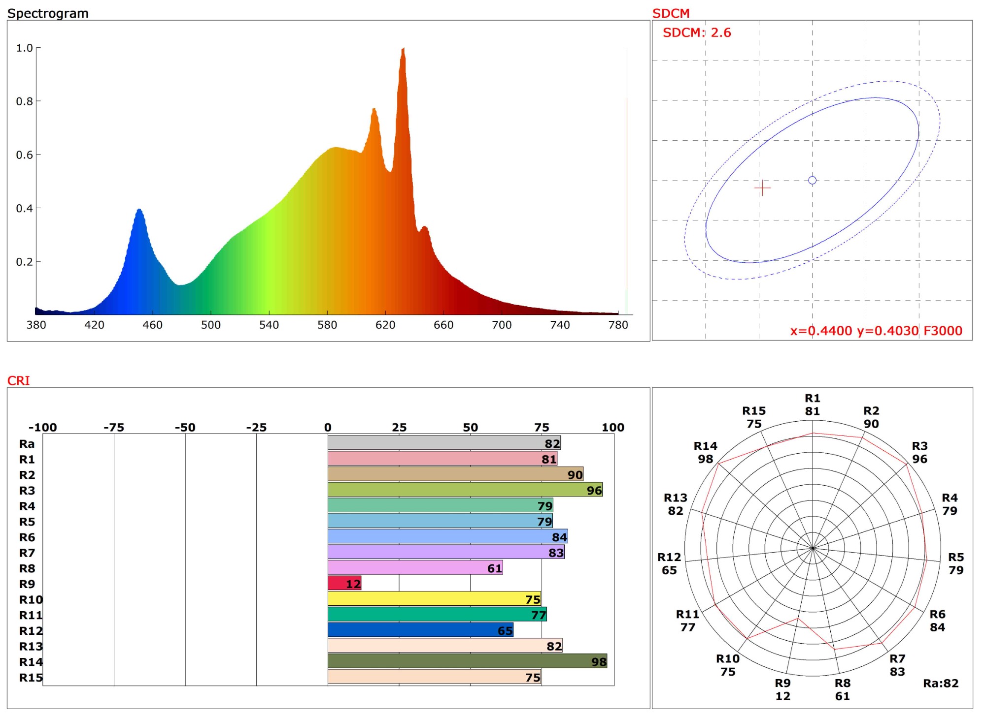Click the small blue circle in SDCM plot
The height and width of the screenshot is (716, 985).
tap(812, 181)
